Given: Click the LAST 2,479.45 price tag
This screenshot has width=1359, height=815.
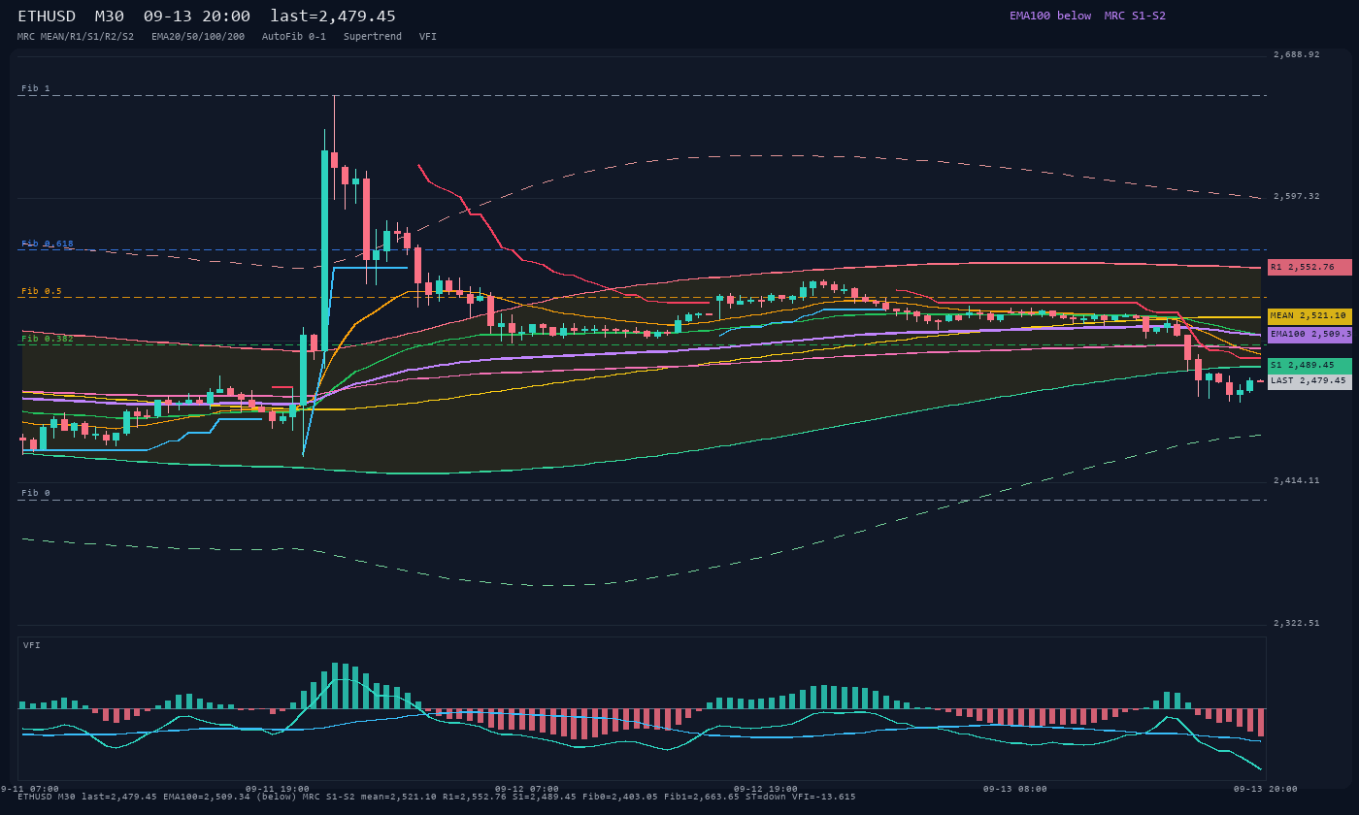Looking at the screenshot, I should click(1309, 381).
